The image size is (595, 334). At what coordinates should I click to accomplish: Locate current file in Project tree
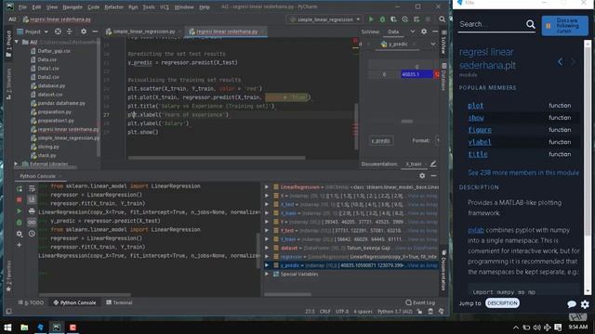pyautogui.click(x=58, y=32)
